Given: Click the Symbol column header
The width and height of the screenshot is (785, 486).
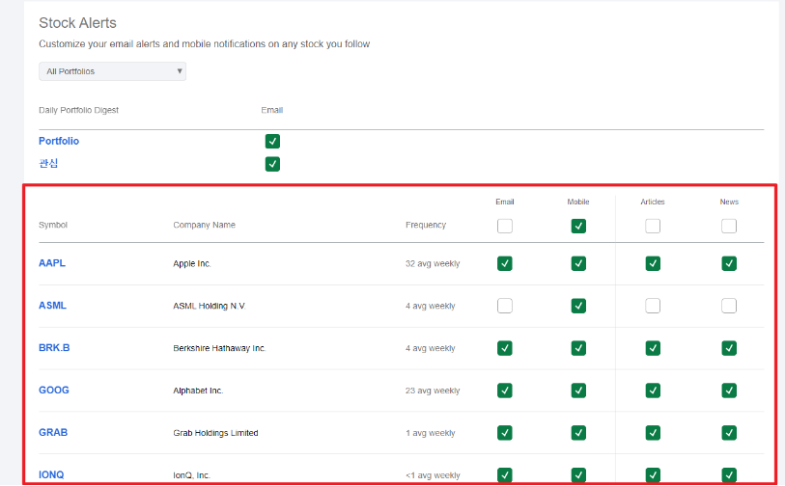Looking at the screenshot, I should click(53, 225).
